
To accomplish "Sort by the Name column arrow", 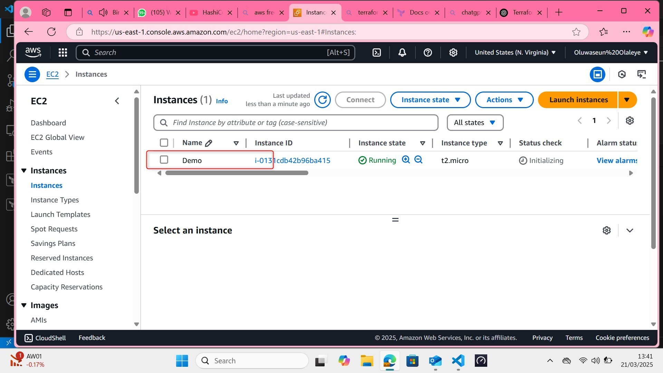I will tap(236, 143).
